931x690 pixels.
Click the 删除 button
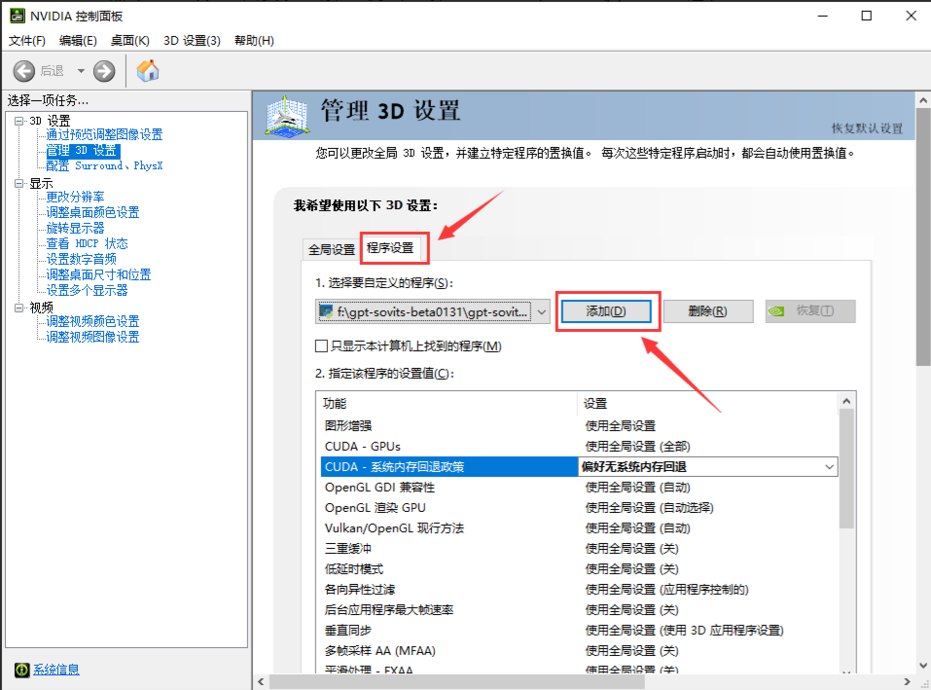707,311
